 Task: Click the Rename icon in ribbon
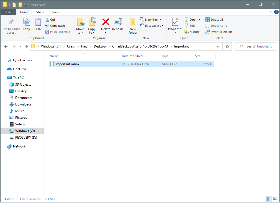point(118,22)
